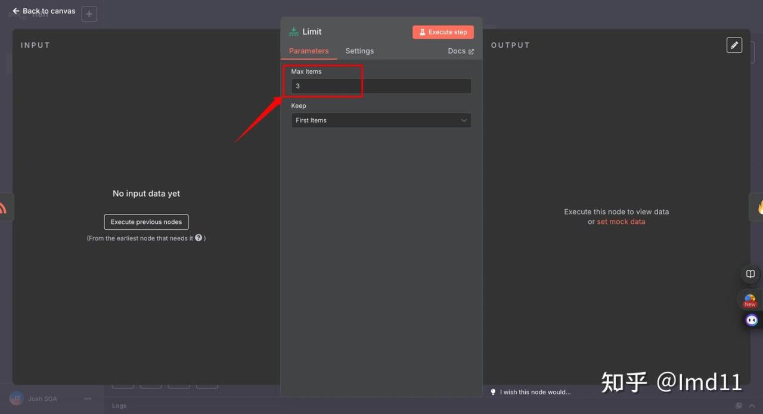Expand the Logs panel chevron
763x414 pixels.
tap(752, 406)
